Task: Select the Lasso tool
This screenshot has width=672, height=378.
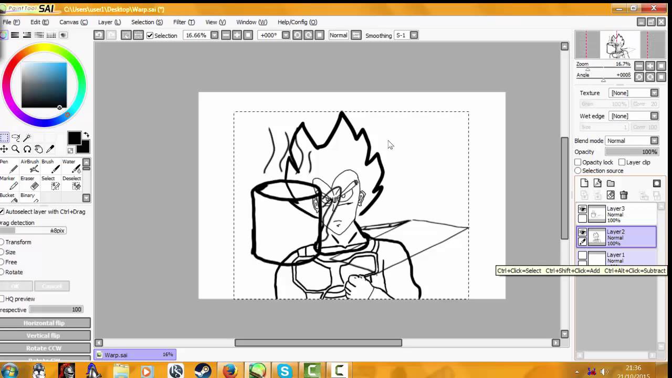Action: pyautogui.click(x=16, y=138)
